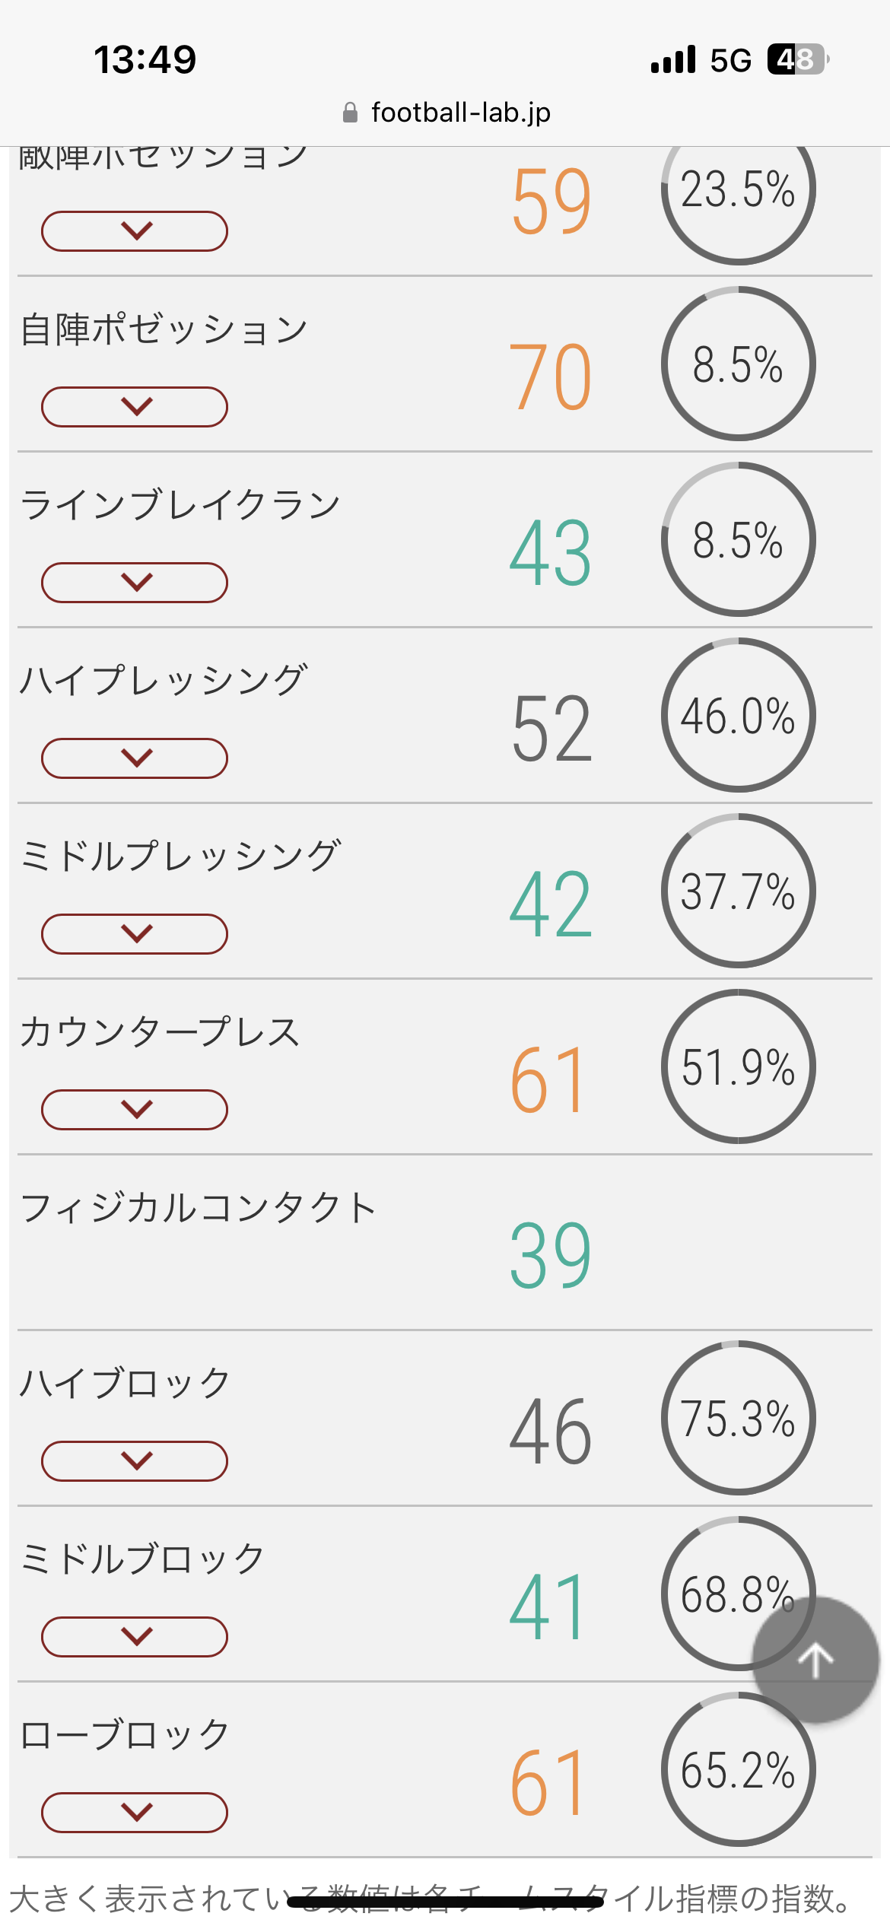Tap the 46.0% ハイプレッシング circle gauge
The width and height of the screenshot is (890, 1926).
(738, 716)
